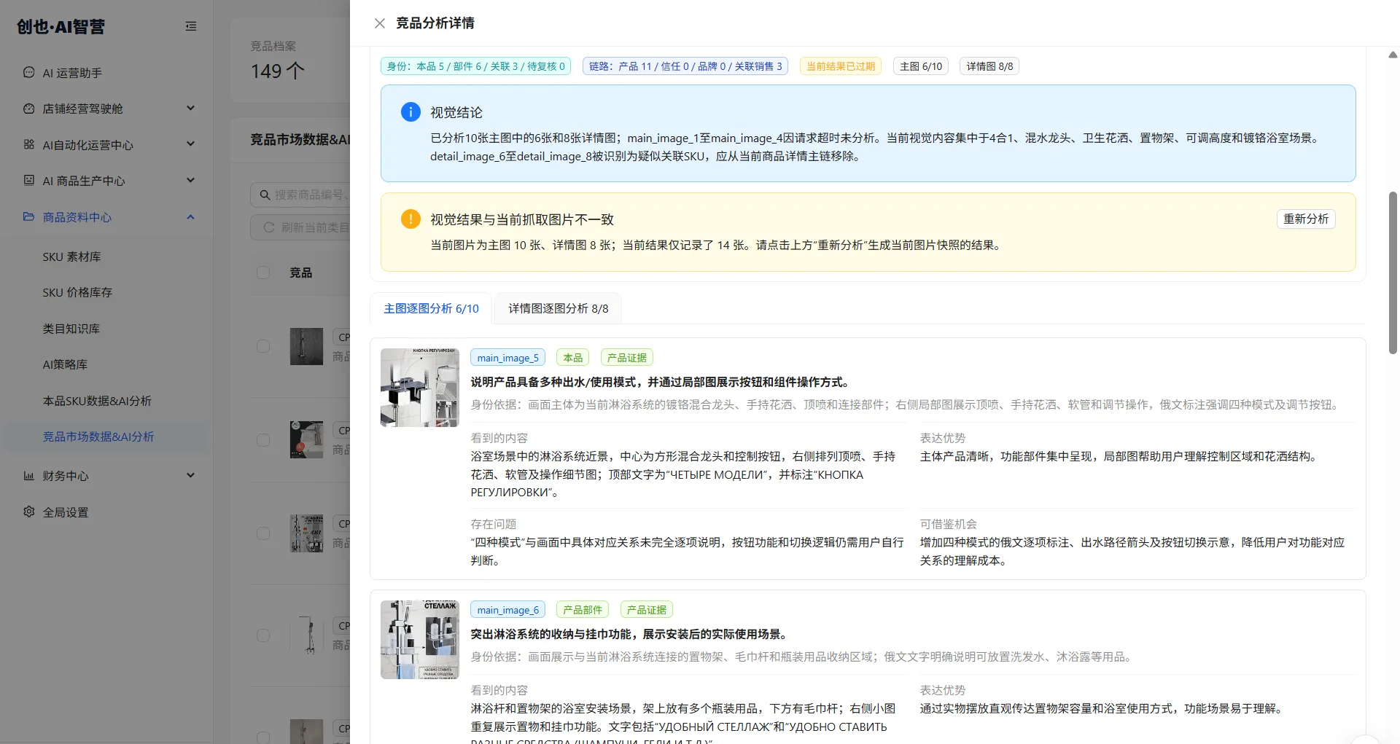This screenshot has height=744, width=1400.
Task: Collapse 商品资料中心 submenu arrow
Action: pyautogui.click(x=191, y=216)
